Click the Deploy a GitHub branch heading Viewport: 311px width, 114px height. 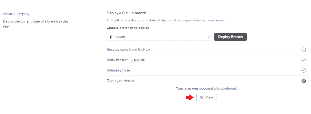pyautogui.click(x=126, y=13)
